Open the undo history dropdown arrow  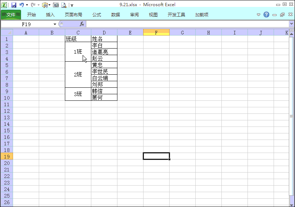(x=27, y=5)
